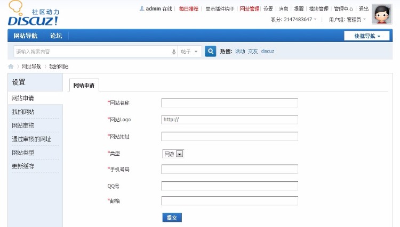The image size is (400, 227).
Task: Focus the QQ号 input field
Action: [x=229, y=186]
